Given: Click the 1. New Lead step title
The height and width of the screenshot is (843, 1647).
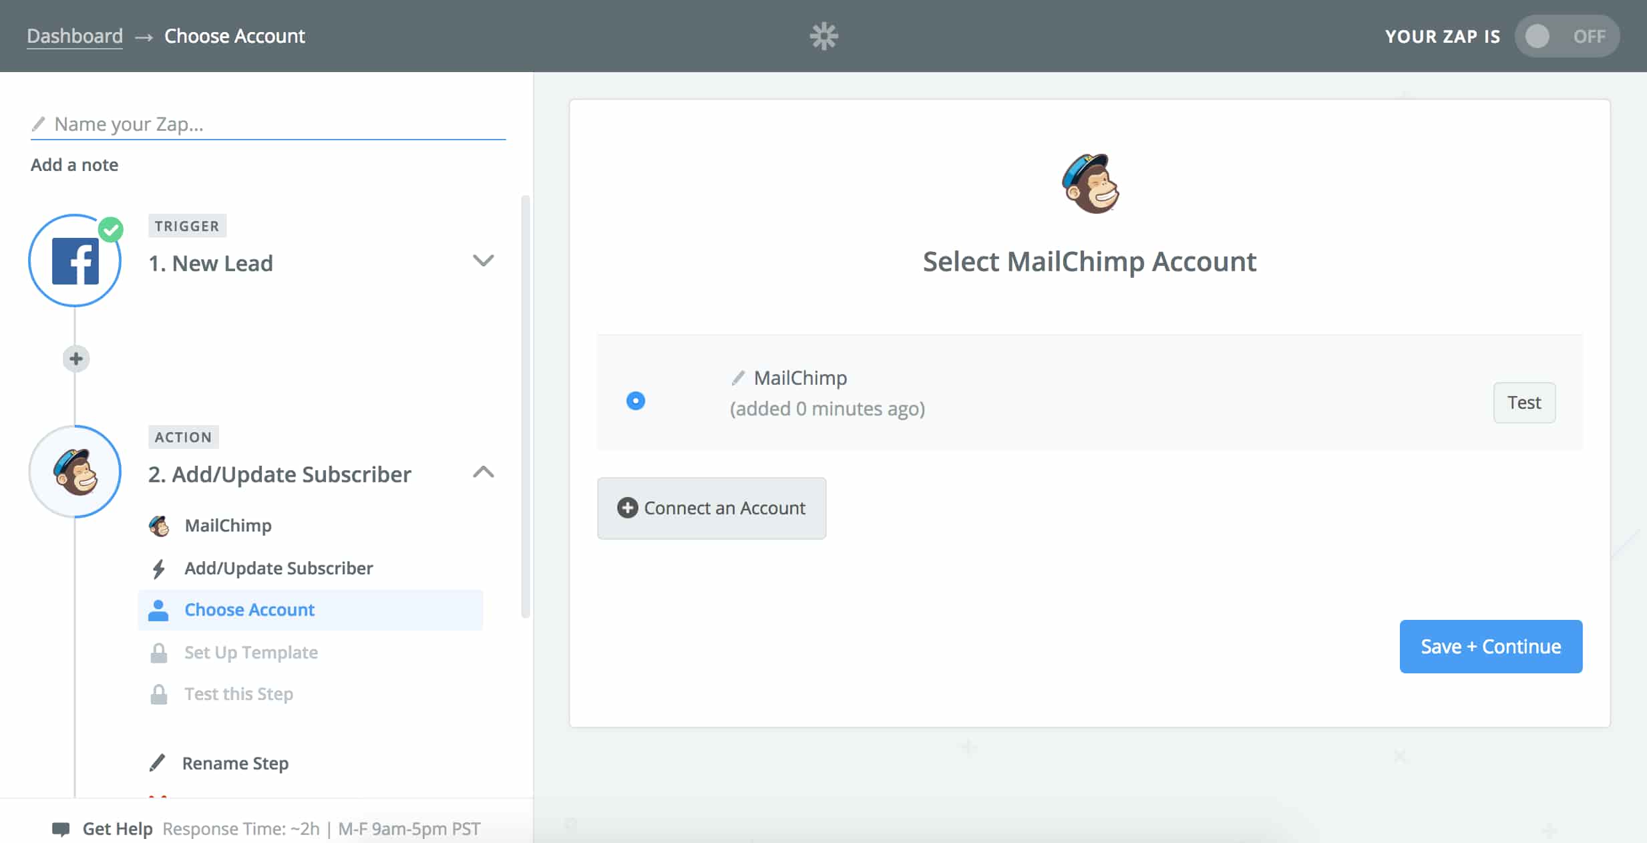Looking at the screenshot, I should (x=210, y=263).
